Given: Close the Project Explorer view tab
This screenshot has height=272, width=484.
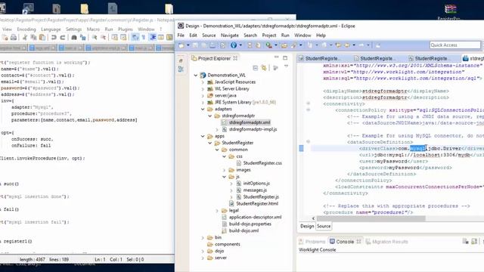Looking at the screenshot, I should 235,58.
